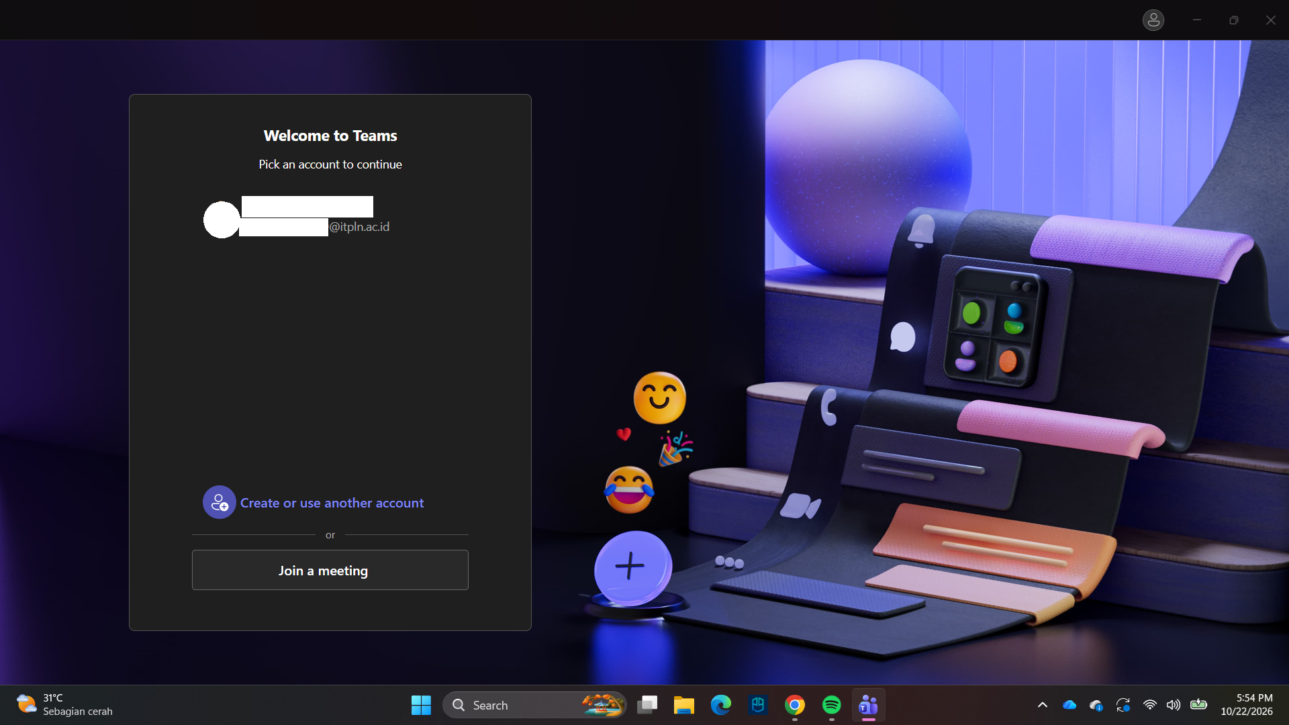
Task: Restore down the Teams window
Action: (x=1234, y=20)
